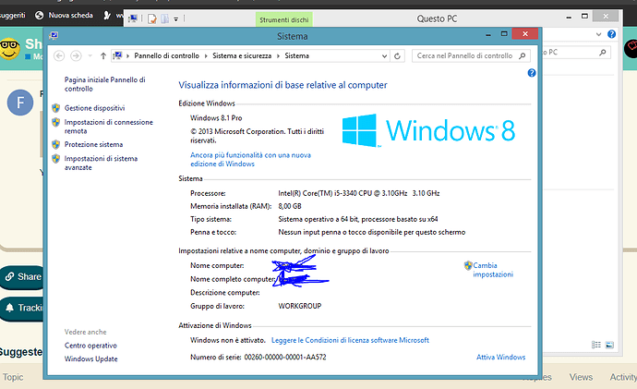Expand the Questo PC ribbon chevron
The image size is (637, 389).
(x=598, y=34)
